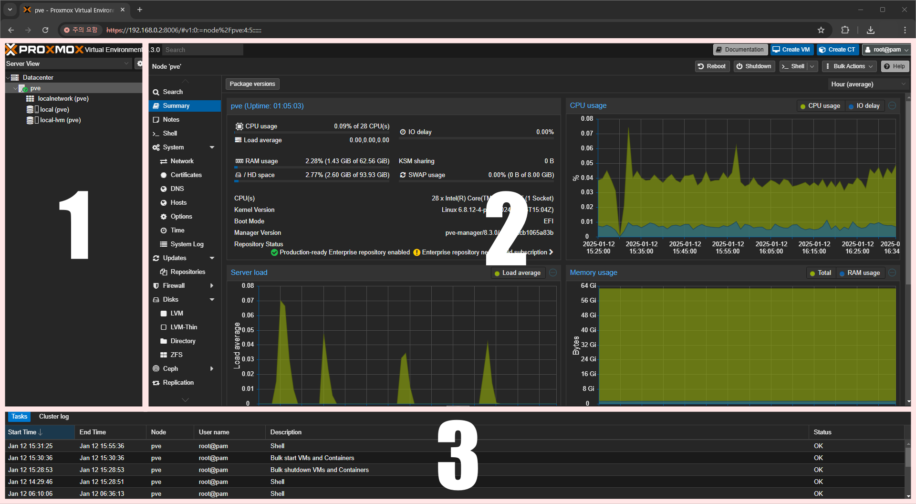Open the Server View settings gear
This screenshot has height=504, width=916.
139,63
